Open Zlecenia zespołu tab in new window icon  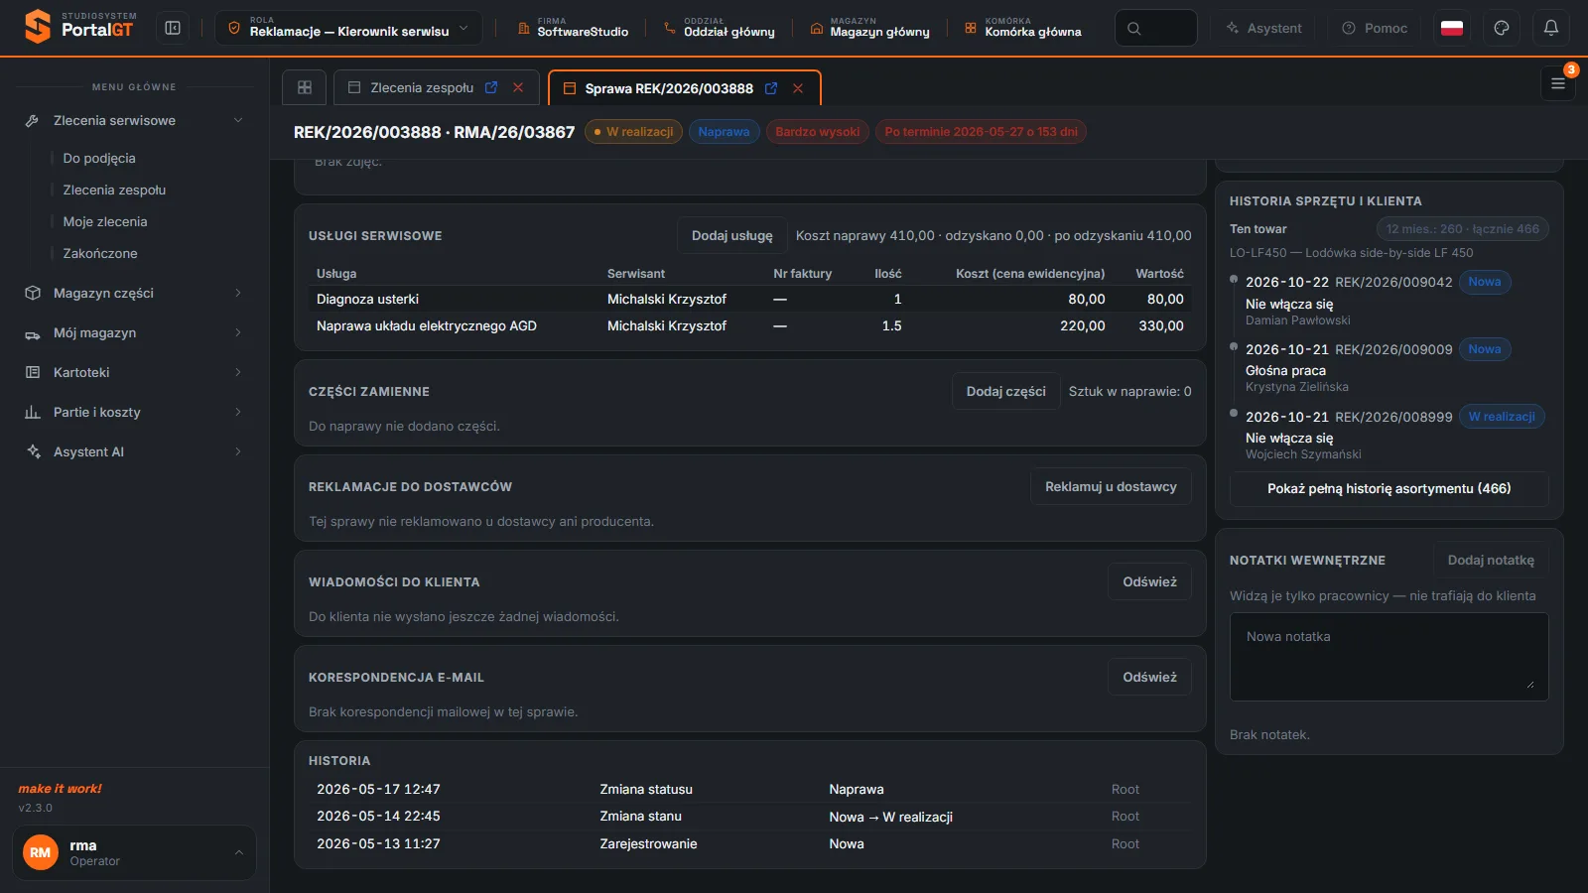(x=491, y=87)
